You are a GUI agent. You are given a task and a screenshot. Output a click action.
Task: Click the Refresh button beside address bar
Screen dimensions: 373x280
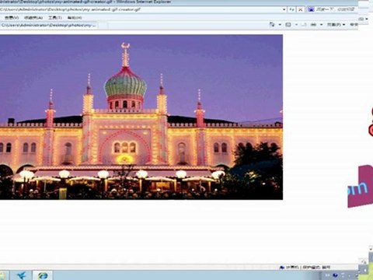coord(291,9)
